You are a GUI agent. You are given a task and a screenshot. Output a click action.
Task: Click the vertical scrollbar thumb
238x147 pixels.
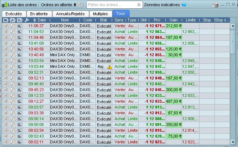pos(233,42)
